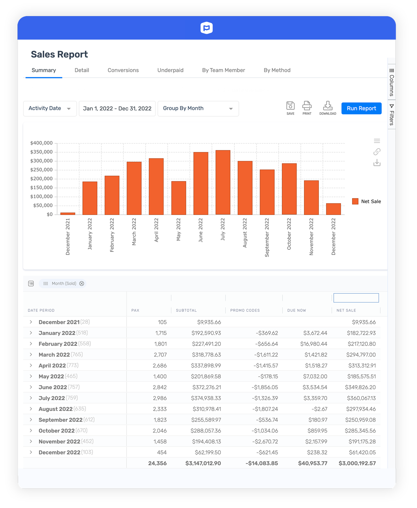Remove the Month (Sold) filter chip
Image resolution: width=417 pixels, height=508 pixels.
coord(82,283)
